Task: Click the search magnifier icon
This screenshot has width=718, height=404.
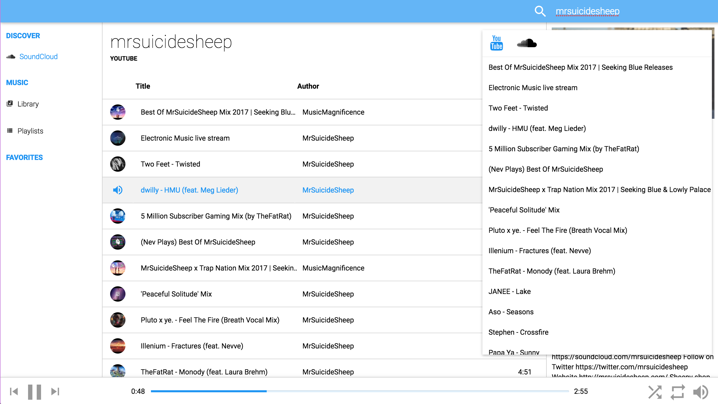Action: click(x=540, y=11)
